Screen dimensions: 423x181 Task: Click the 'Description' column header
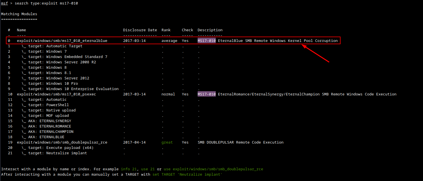tap(210, 30)
